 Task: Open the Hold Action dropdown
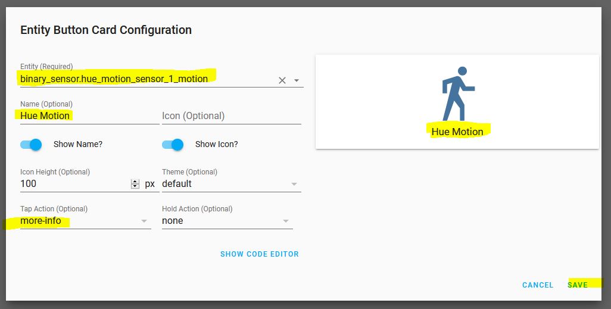[227, 221]
